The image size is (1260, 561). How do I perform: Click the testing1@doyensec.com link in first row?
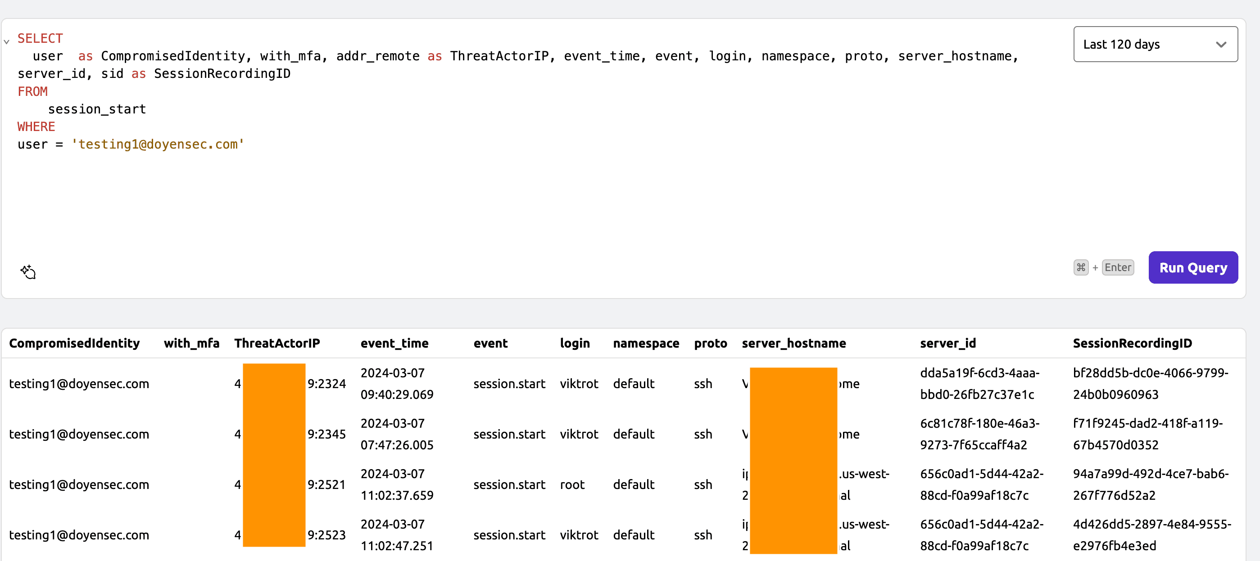pyautogui.click(x=79, y=384)
